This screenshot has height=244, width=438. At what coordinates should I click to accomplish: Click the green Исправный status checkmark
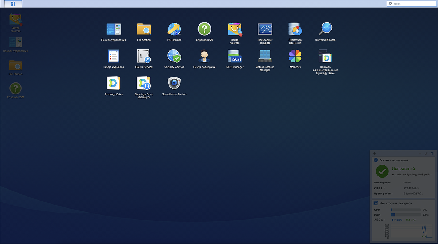coord(382,171)
